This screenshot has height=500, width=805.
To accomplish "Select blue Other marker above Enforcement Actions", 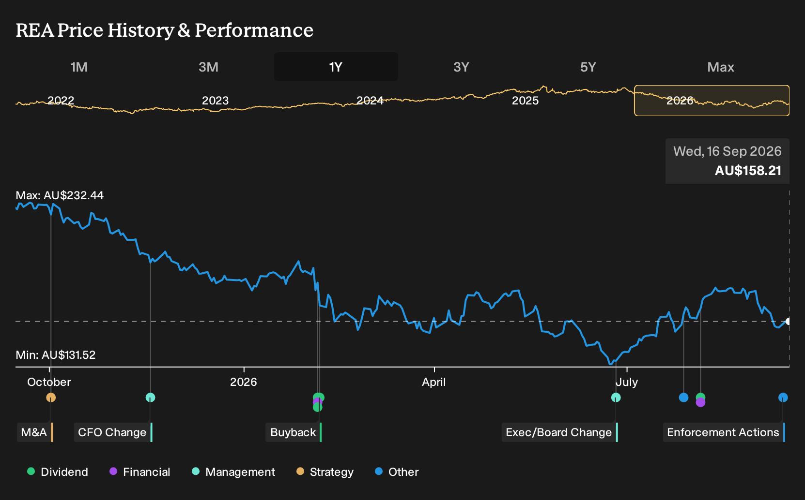I will click(x=783, y=397).
